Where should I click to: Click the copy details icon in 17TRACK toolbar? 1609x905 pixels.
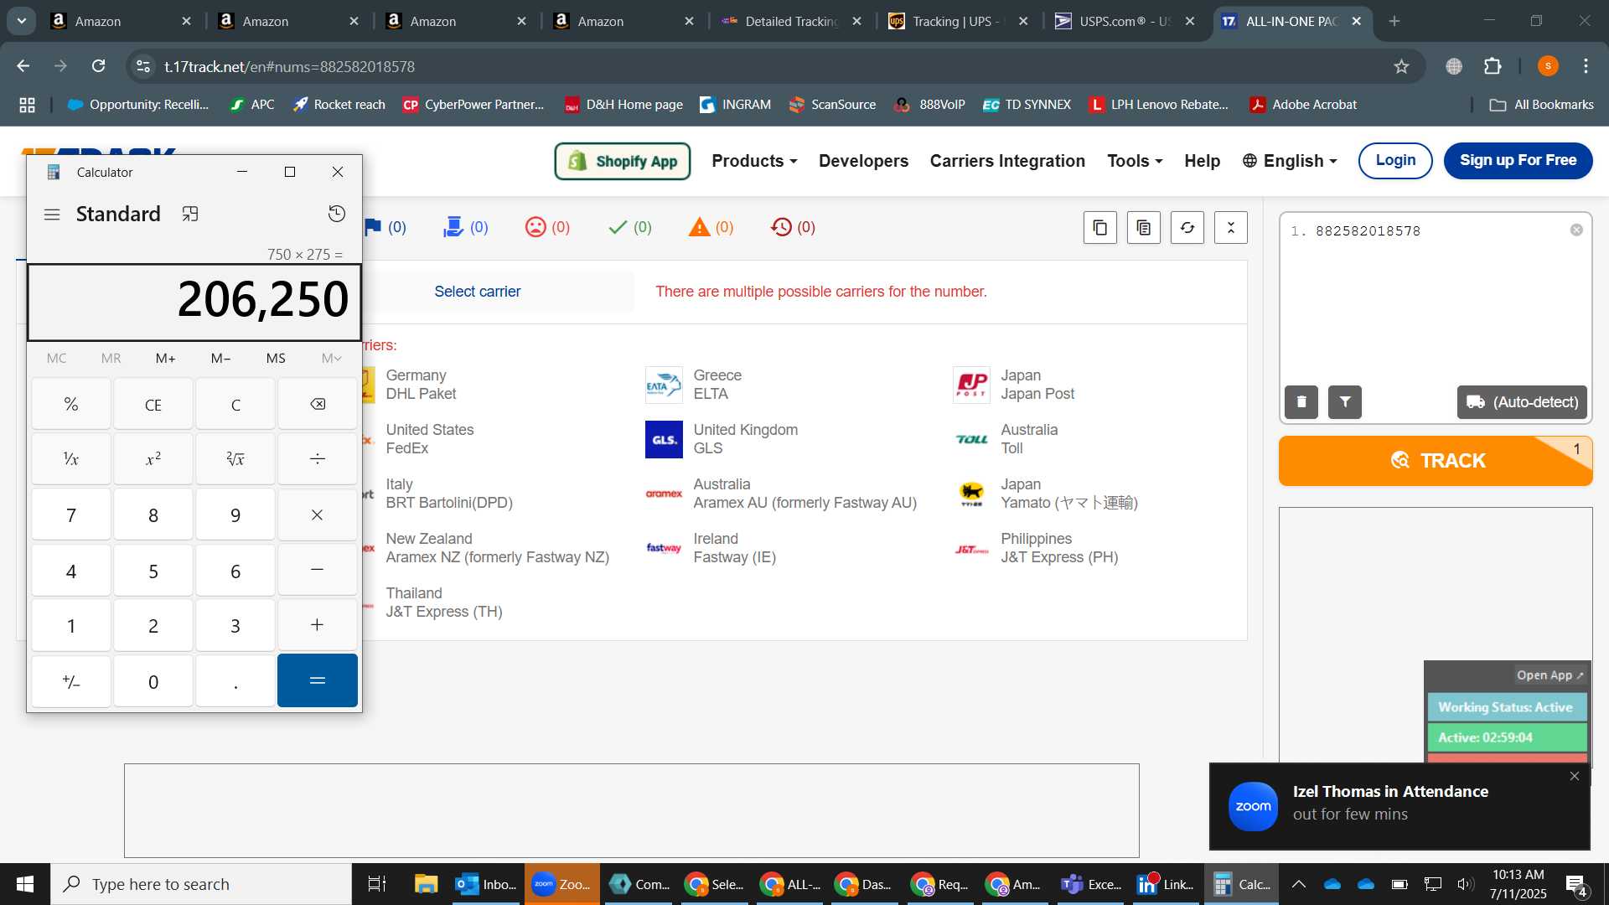(x=1144, y=227)
